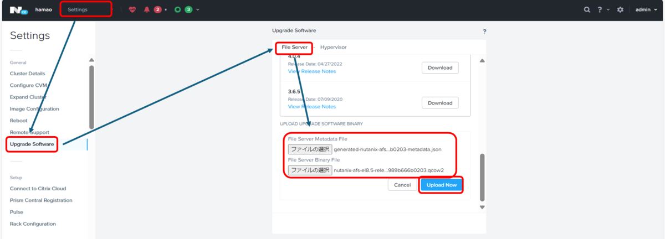Click Cancel in upload section

click(402, 185)
